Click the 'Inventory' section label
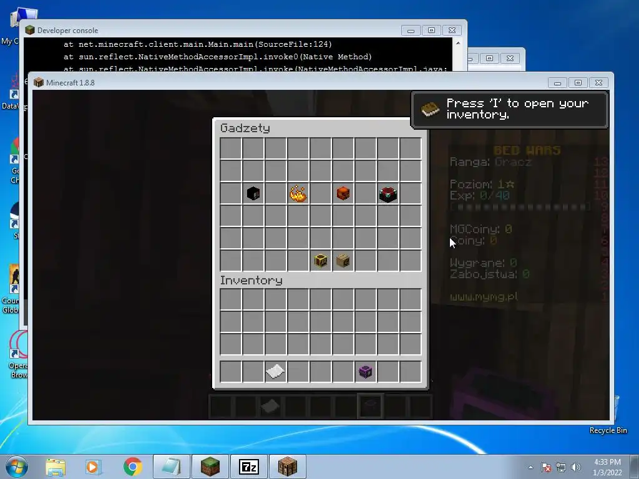The height and width of the screenshot is (479, 639). pos(251,280)
